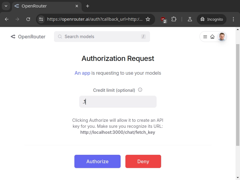Click the OpenRouter logo
This screenshot has height=180, width=240.
pyautogui.click(x=28, y=37)
